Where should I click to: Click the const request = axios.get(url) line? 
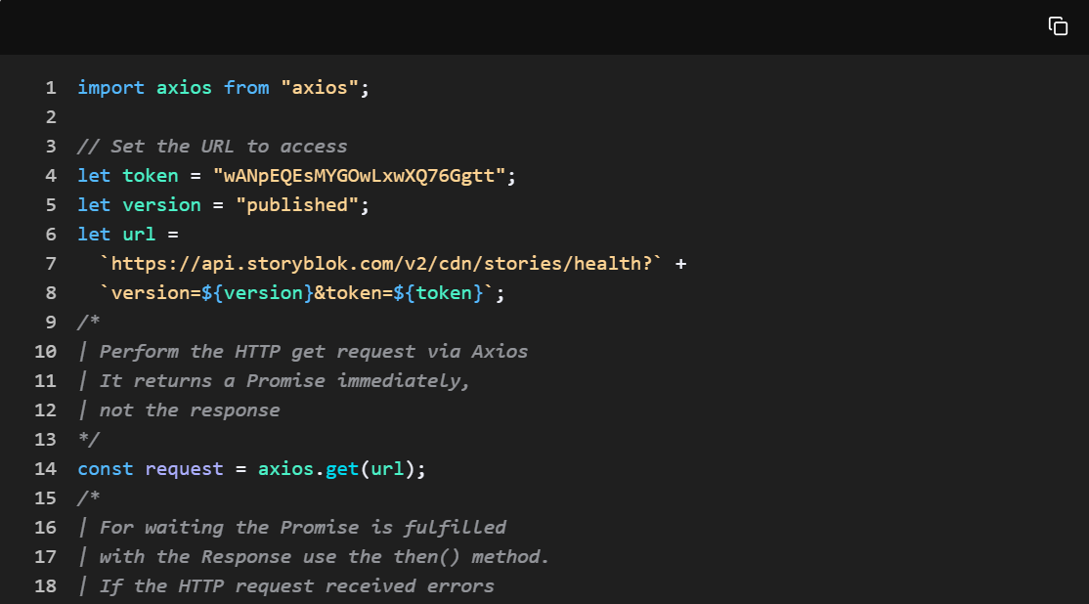251,468
